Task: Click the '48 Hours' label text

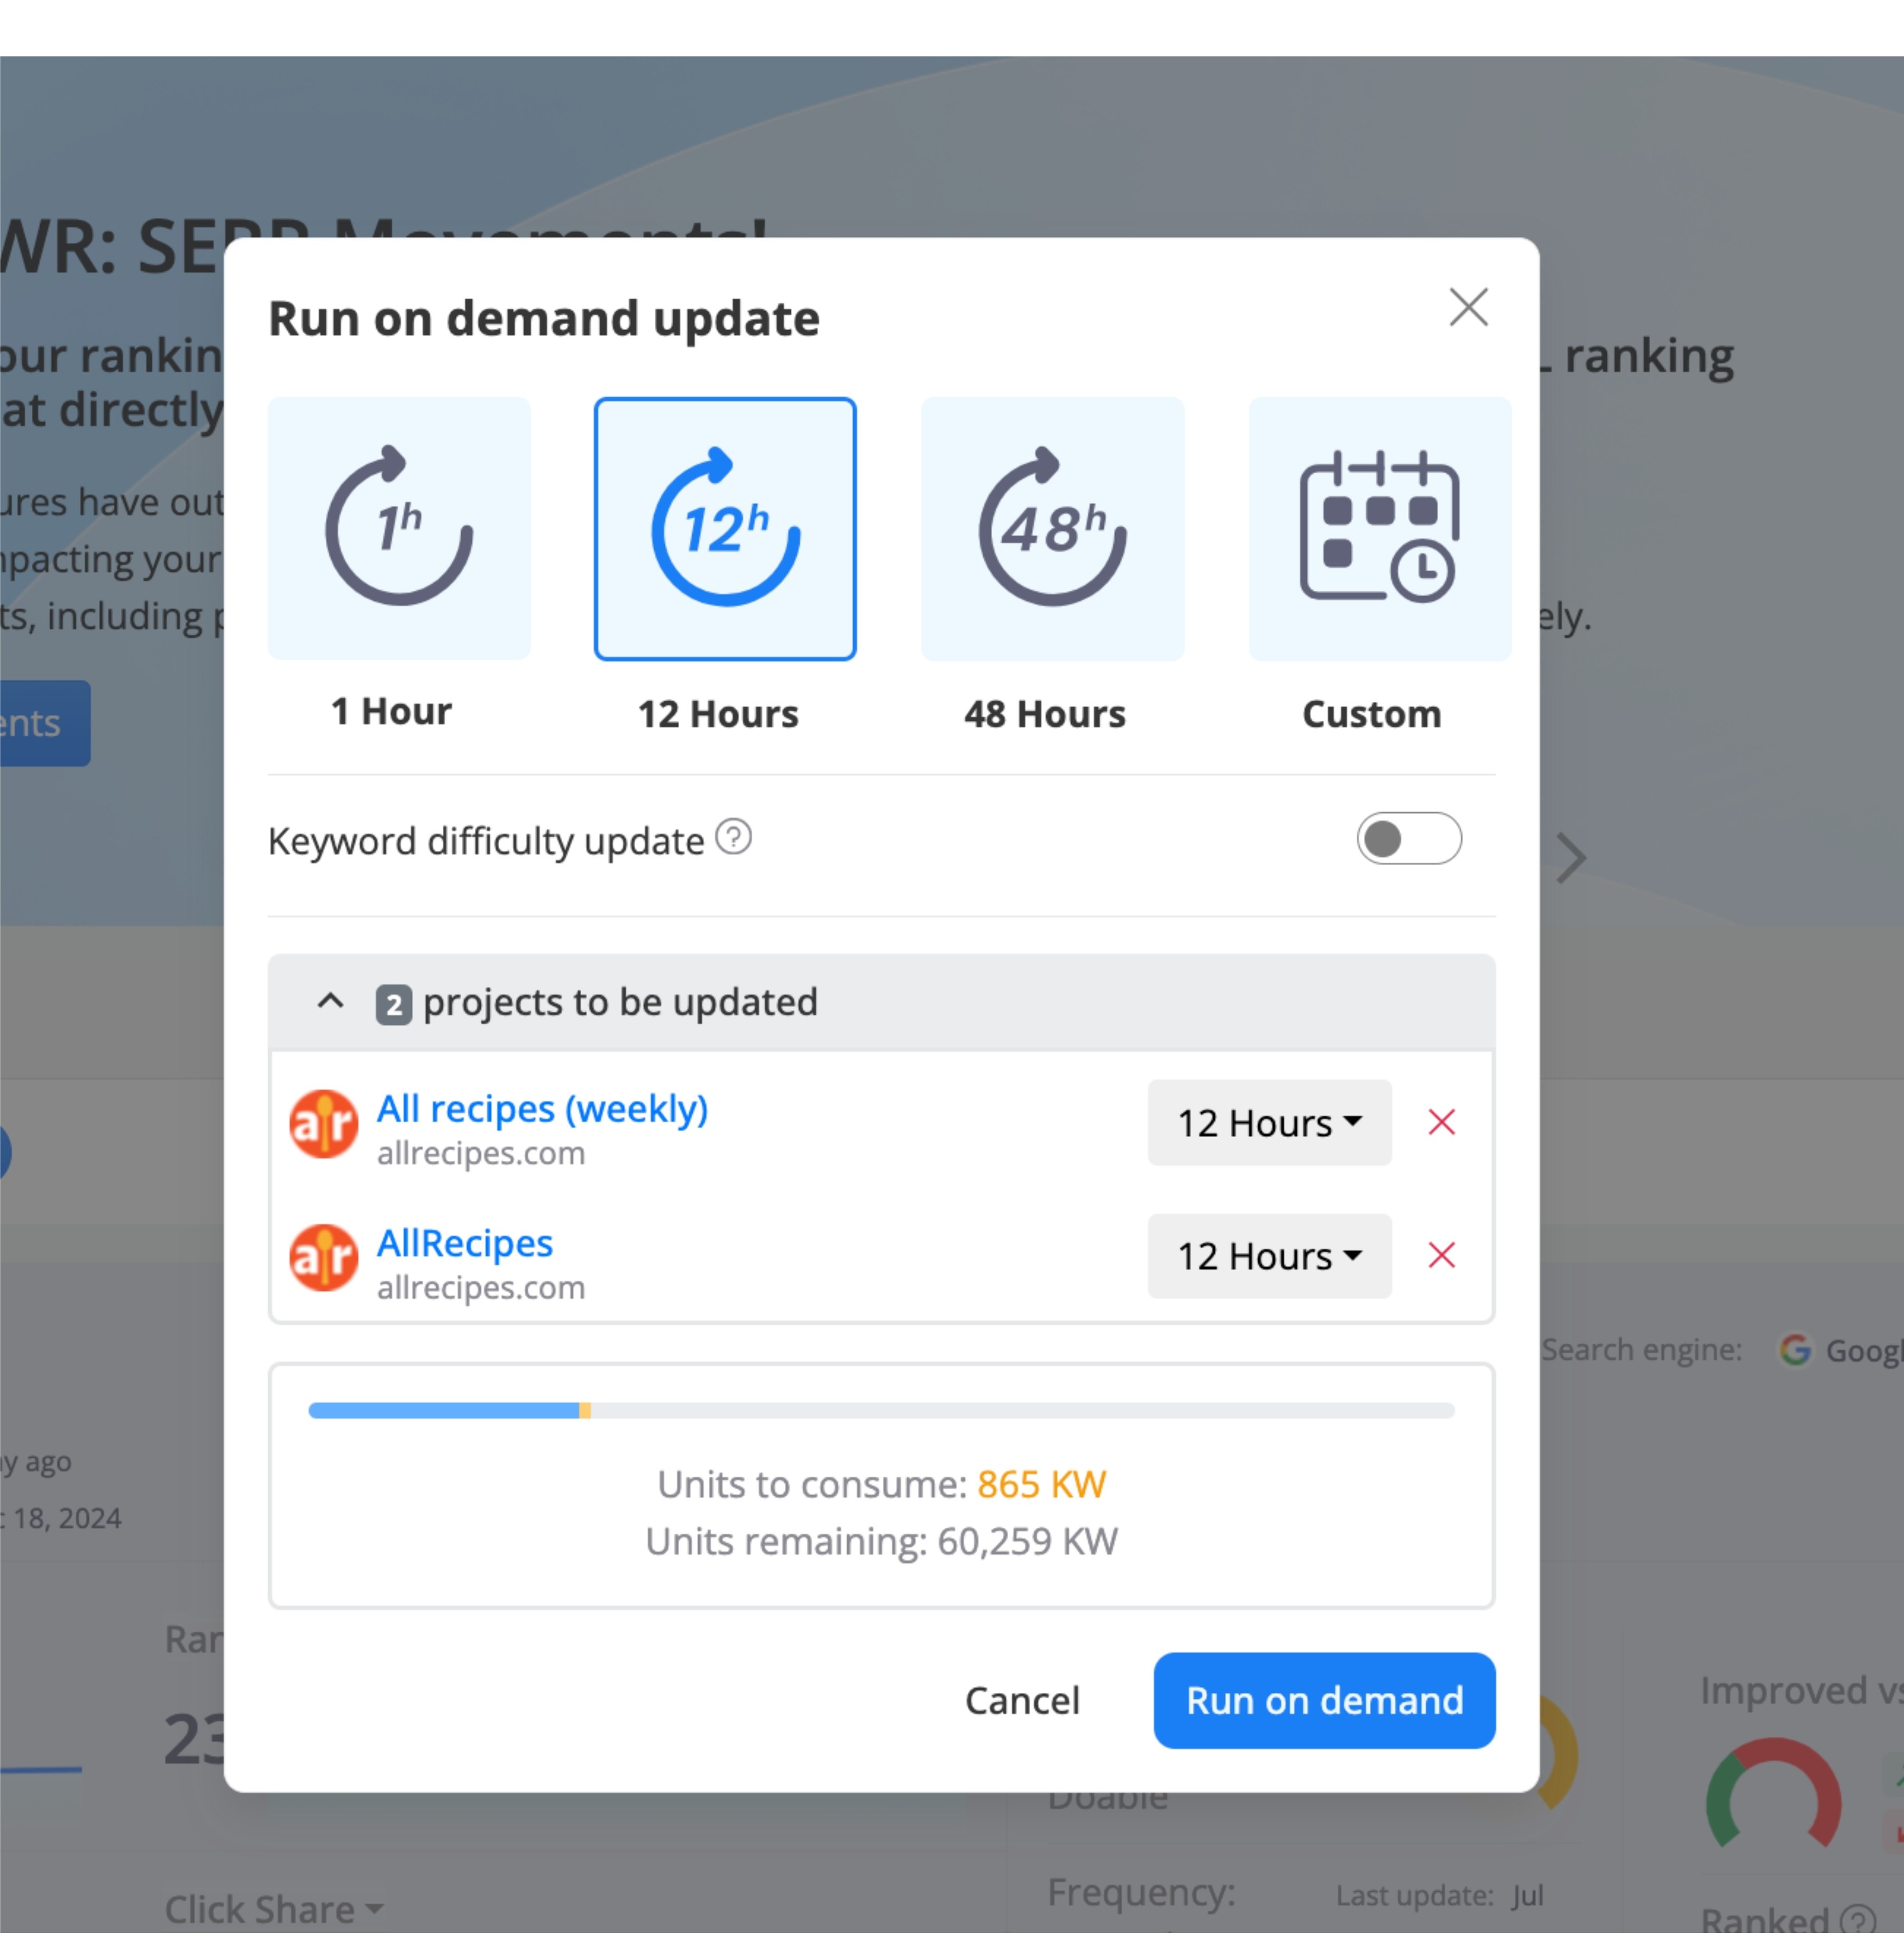Action: 1045,714
